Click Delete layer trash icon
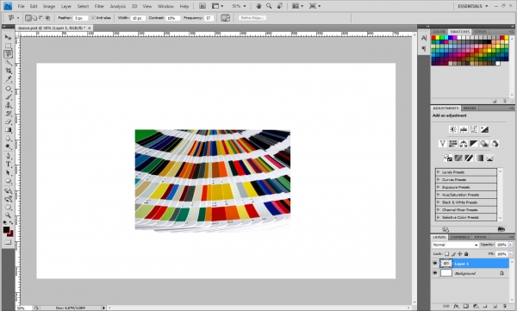517x311 pixels. [504, 307]
